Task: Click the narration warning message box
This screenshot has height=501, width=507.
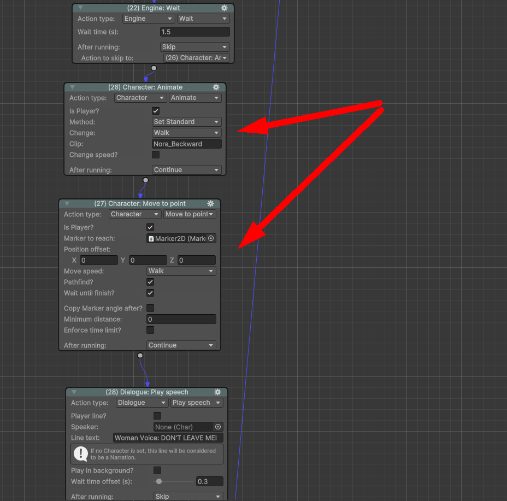Action: click(147, 454)
